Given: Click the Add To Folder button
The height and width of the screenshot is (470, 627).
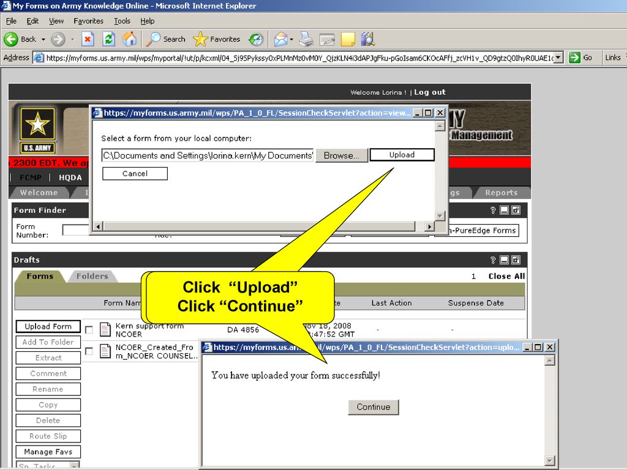Looking at the screenshot, I should click(48, 342).
